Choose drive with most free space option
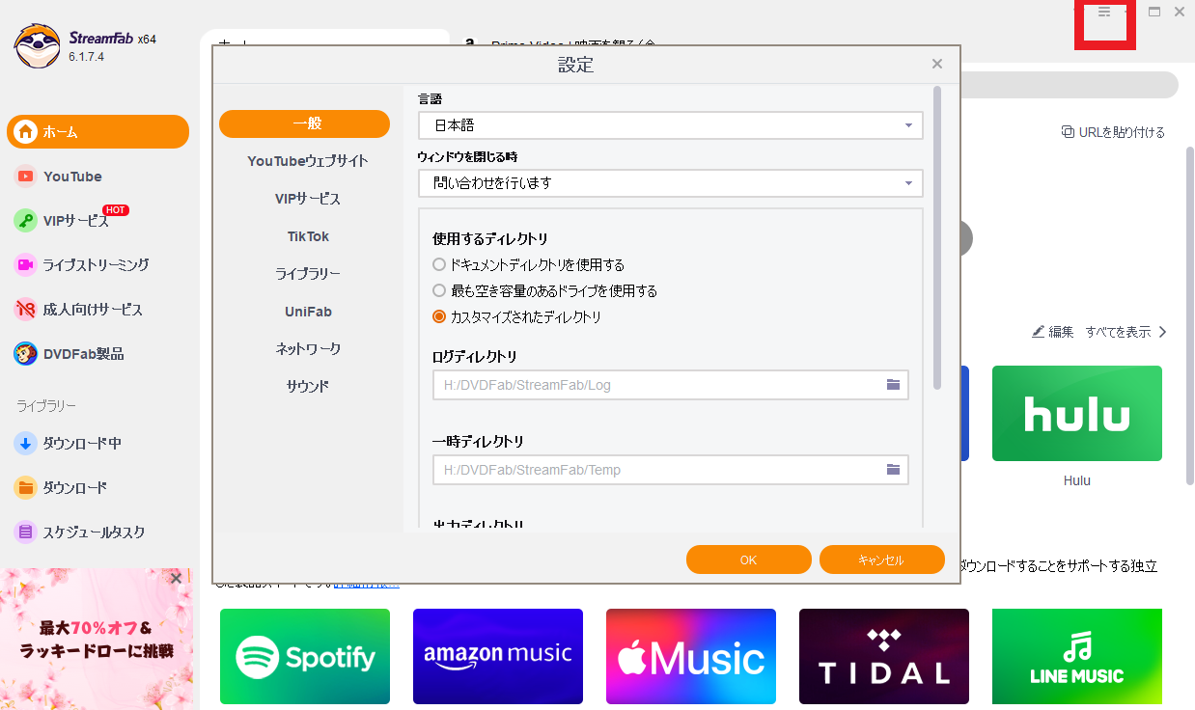 point(440,290)
